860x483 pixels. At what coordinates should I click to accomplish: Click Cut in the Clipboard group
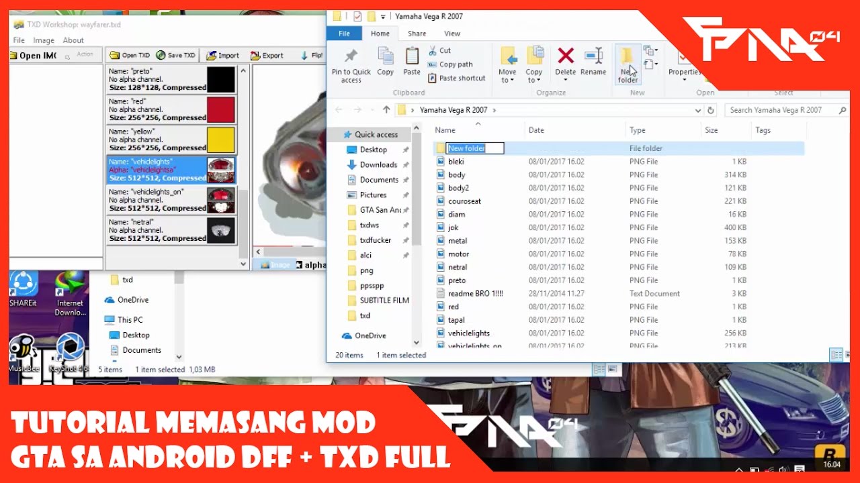(439, 50)
